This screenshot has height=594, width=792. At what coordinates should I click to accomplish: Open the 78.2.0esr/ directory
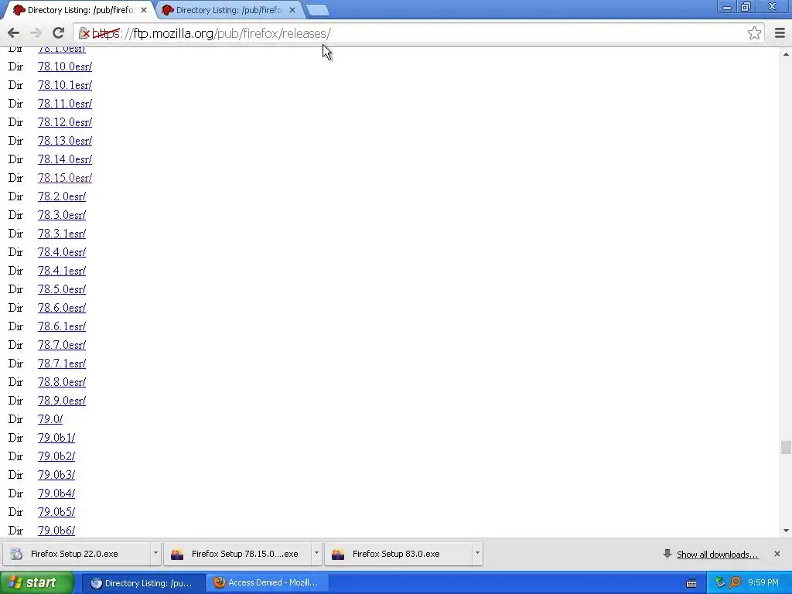click(x=62, y=196)
